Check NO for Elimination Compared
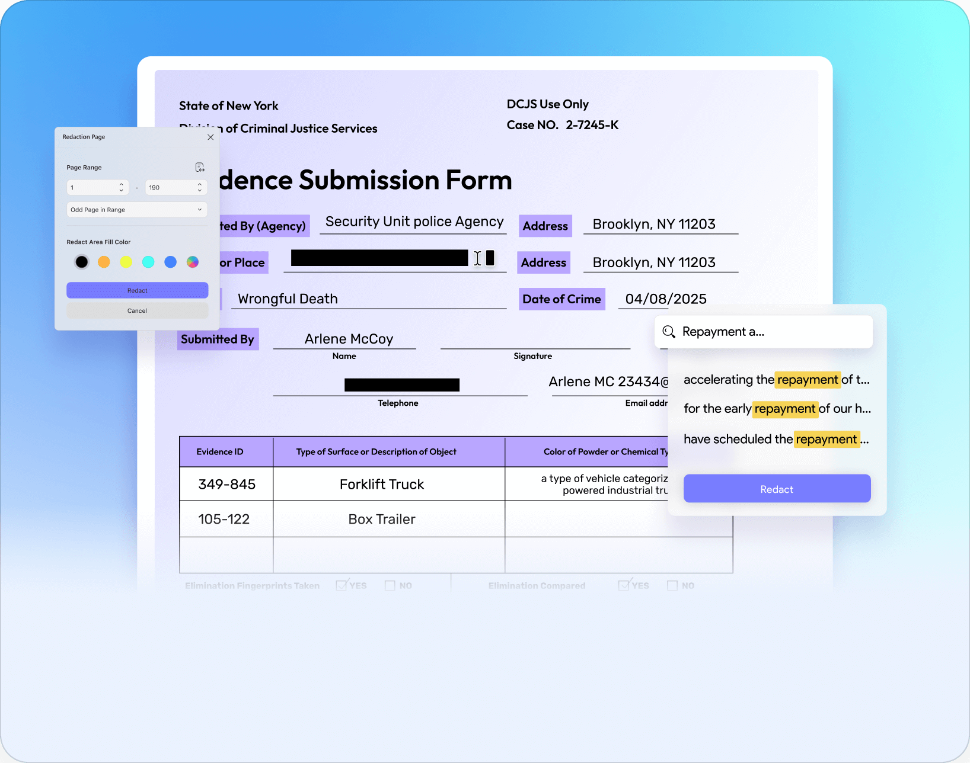The width and height of the screenshot is (970, 763). click(672, 585)
